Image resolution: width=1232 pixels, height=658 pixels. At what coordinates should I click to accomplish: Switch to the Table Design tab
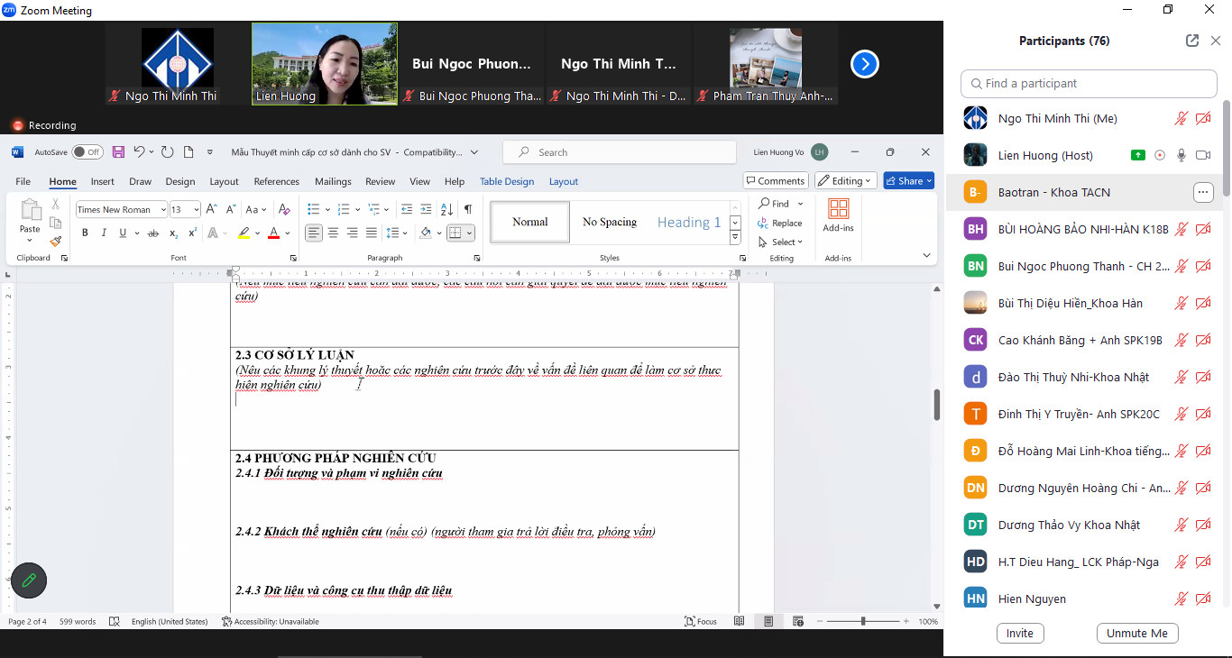click(x=506, y=181)
